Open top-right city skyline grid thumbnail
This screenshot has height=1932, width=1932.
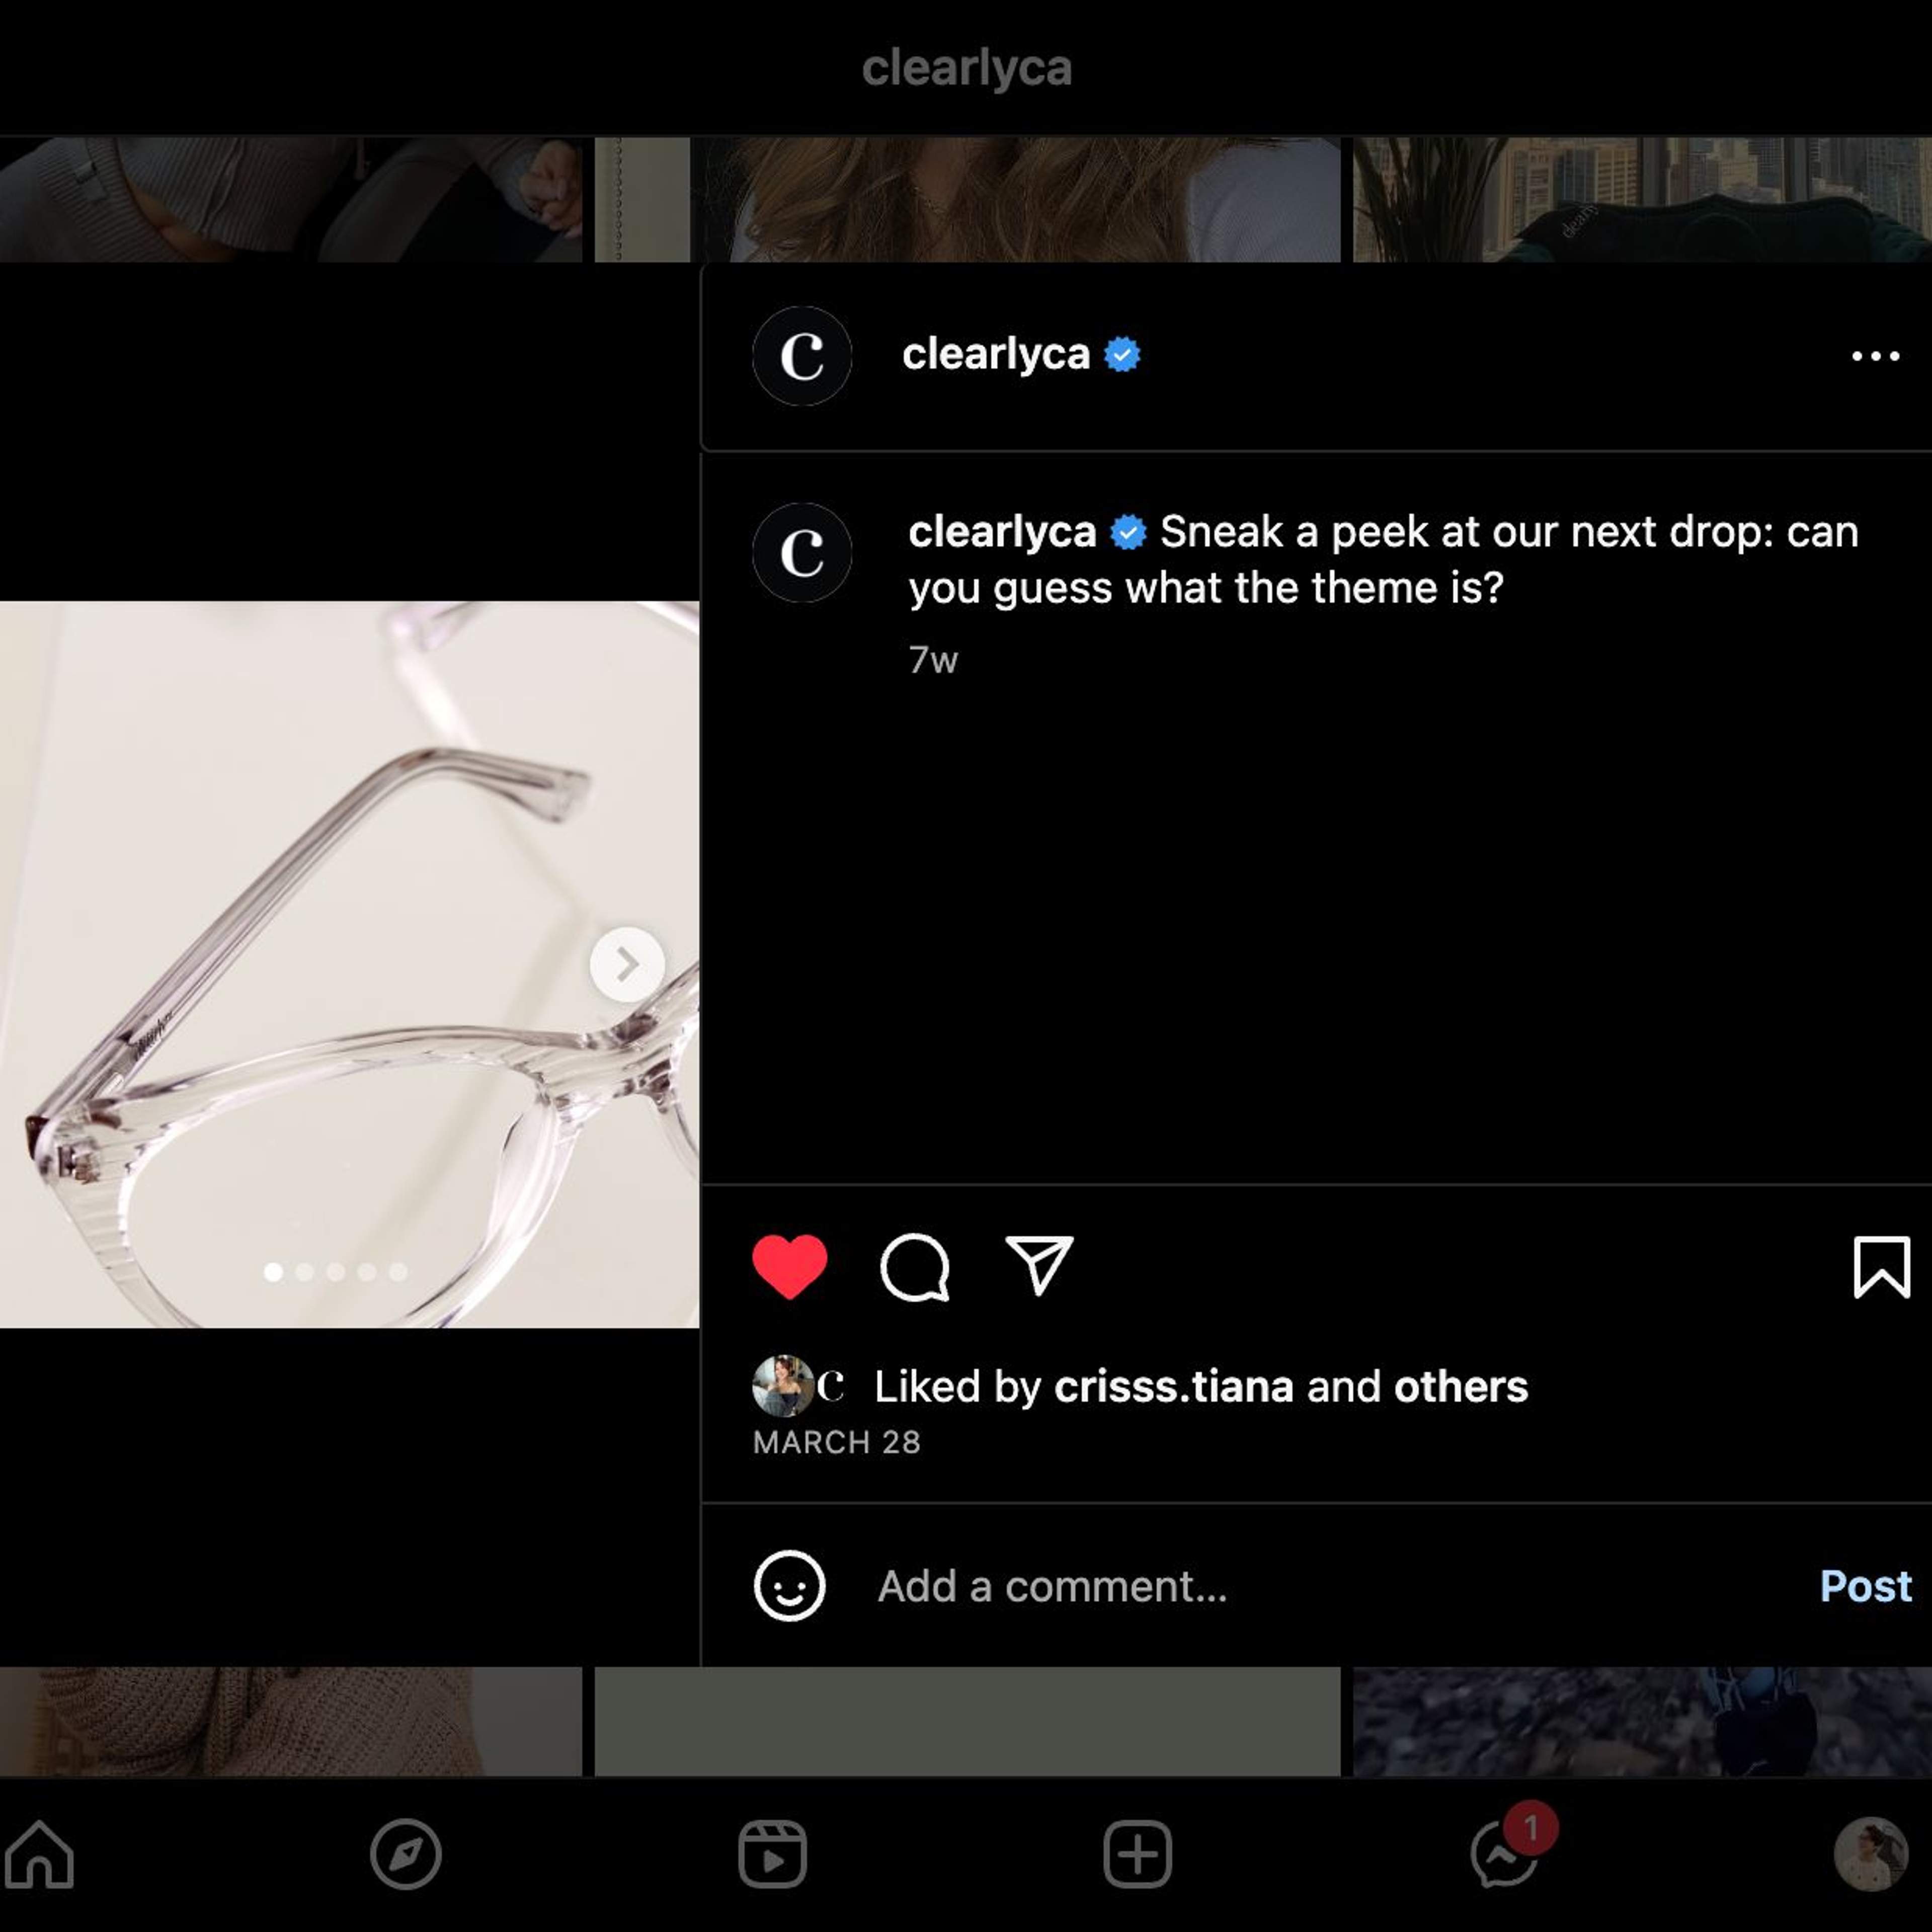click(1642, 199)
